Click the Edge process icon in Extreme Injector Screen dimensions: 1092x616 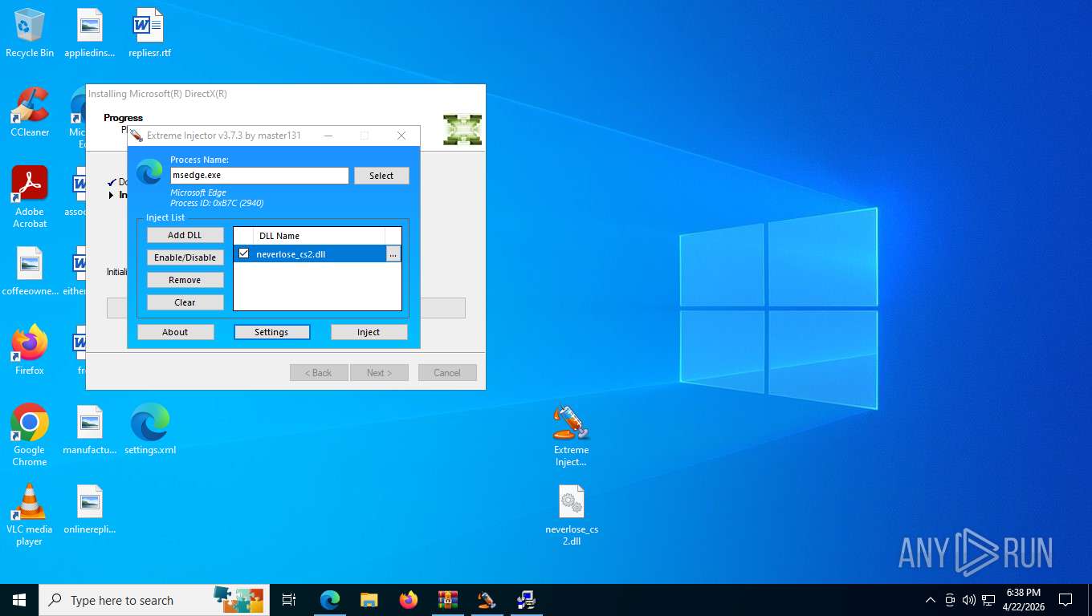(149, 172)
